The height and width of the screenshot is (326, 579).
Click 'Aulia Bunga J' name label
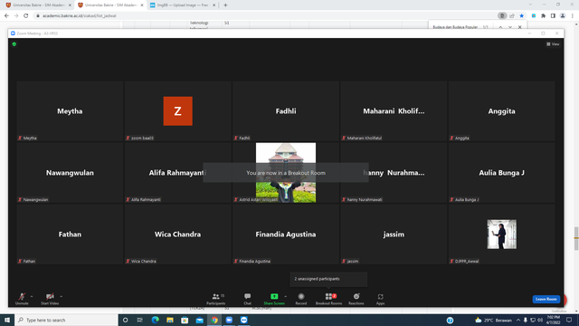pos(501,173)
